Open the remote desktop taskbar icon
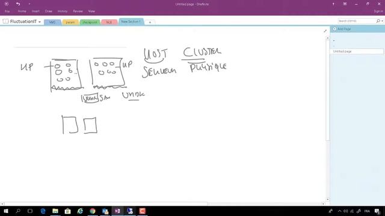This screenshot has width=385, height=216. point(130,211)
